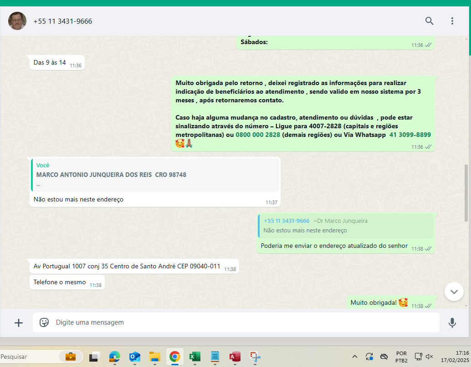The width and height of the screenshot is (471, 367).
Task: Click the quoted reply from Dr Marco Junqueira
Action: pyautogui.click(x=346, y=226)
